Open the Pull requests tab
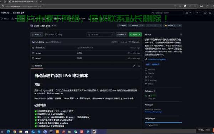The height and width of the screenshot is (134, 214). point(18,19)
